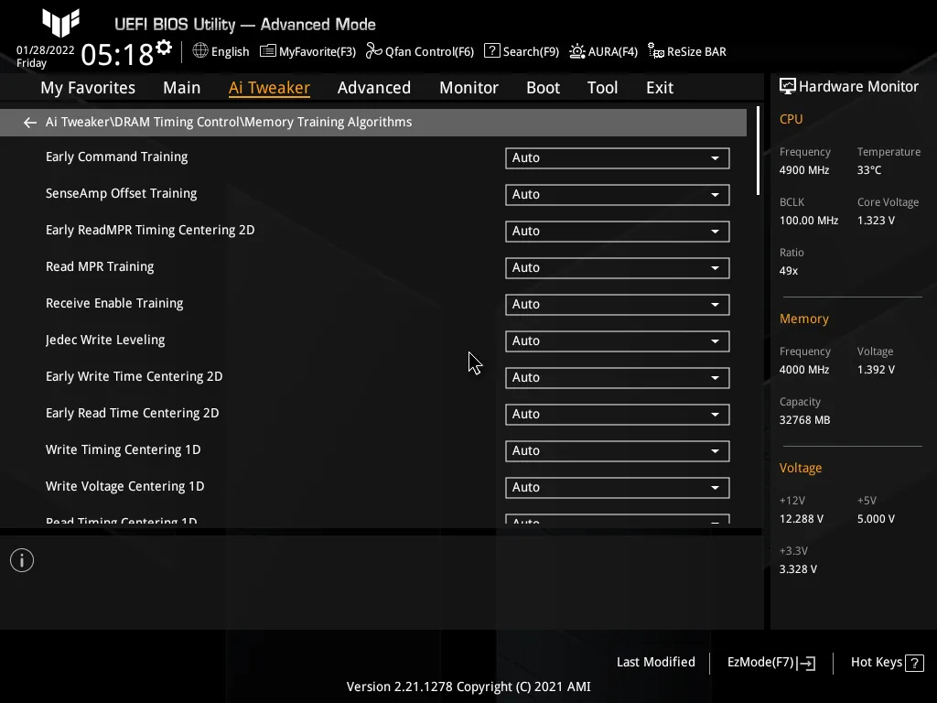
Task: Select Early Write Time Centering 2D label
Action: 134,376
